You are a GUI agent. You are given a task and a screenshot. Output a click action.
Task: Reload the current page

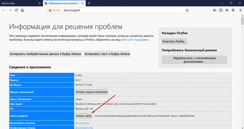click(16, 10)
